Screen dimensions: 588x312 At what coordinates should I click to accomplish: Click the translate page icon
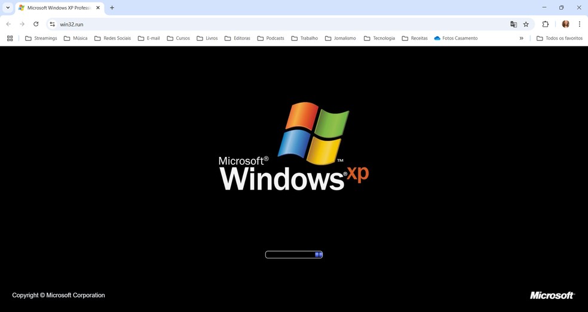coord(513,24)
